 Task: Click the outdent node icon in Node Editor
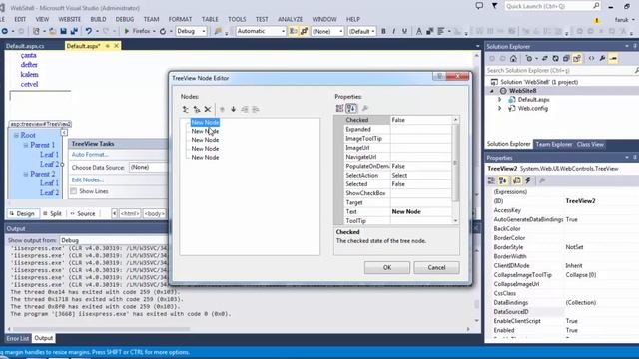click(x=244, y=109)
